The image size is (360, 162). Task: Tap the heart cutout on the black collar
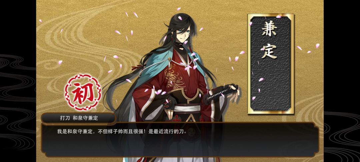(181, 49)
